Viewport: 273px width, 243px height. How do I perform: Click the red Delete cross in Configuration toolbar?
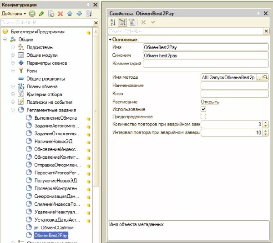(61, 14)
